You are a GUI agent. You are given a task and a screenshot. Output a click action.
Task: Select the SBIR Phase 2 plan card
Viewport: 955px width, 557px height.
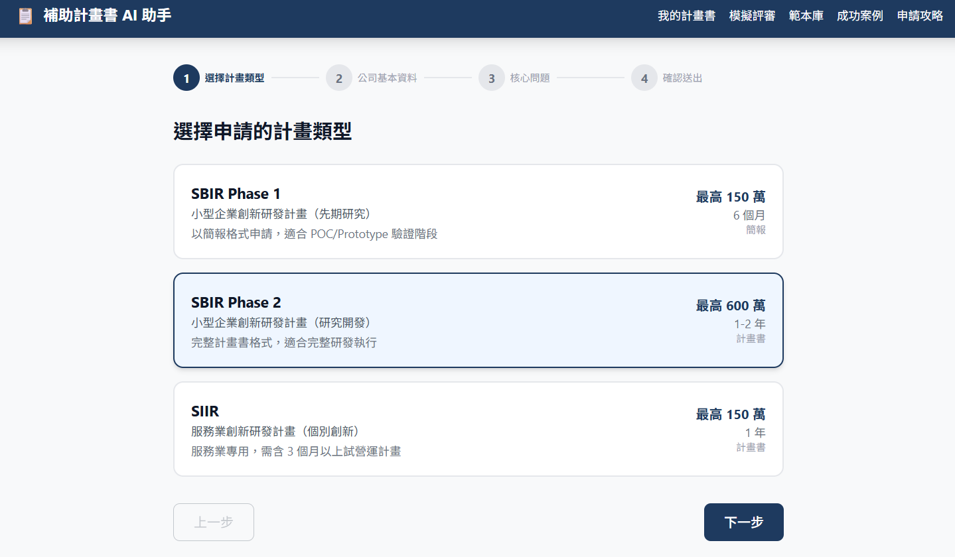[478, 320]
